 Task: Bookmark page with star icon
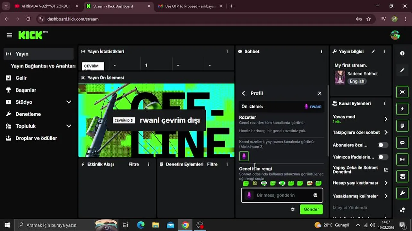(369, 19)
